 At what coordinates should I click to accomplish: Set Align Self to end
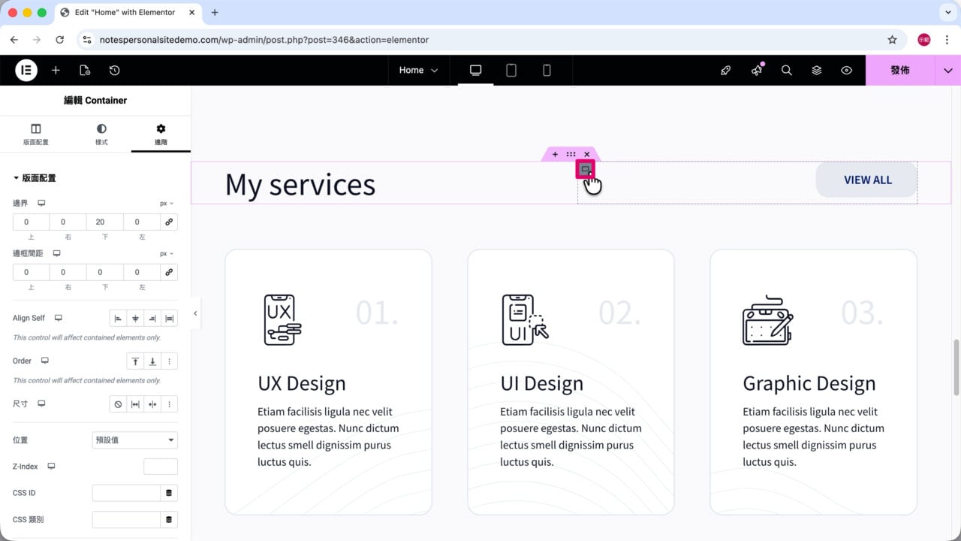[152, 319]
